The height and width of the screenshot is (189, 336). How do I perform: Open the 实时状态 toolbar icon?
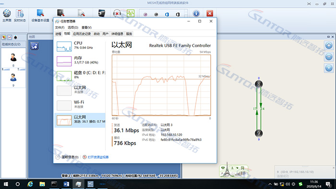coord(20,13)
